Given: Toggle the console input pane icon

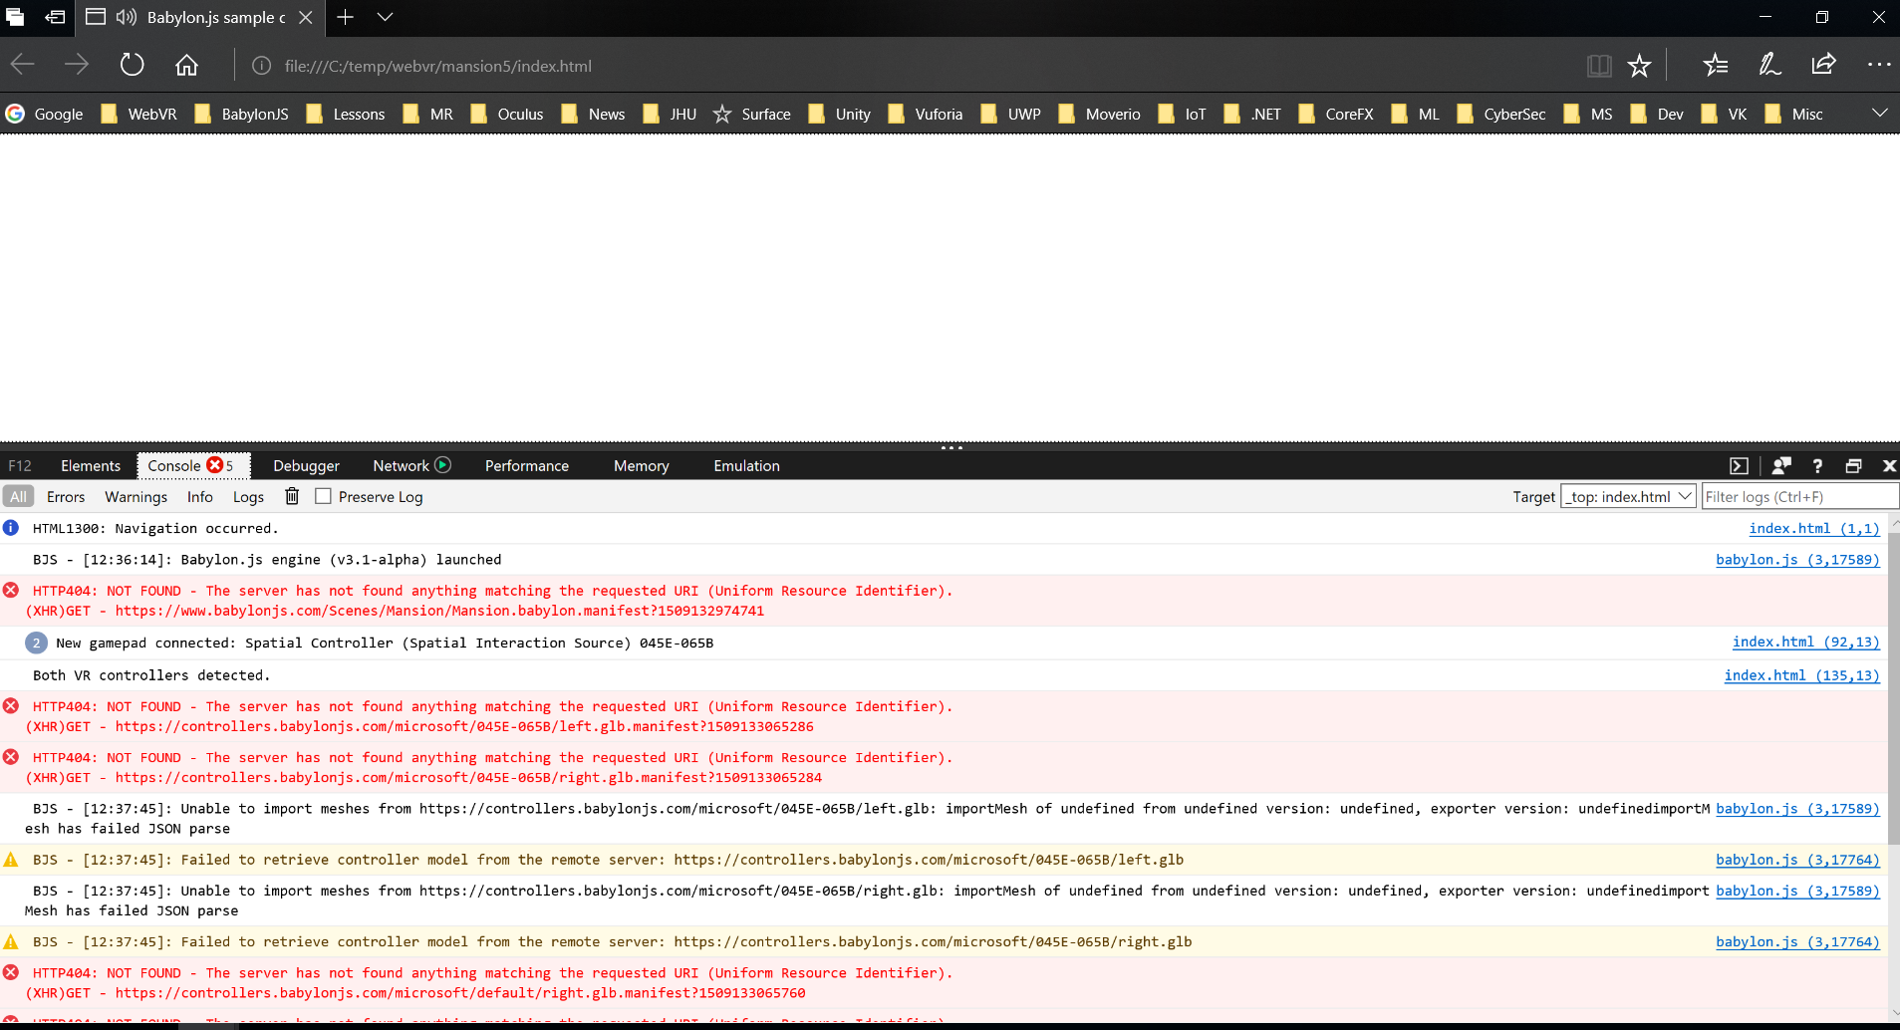Looking at the screenshot, I should 1739,466.
